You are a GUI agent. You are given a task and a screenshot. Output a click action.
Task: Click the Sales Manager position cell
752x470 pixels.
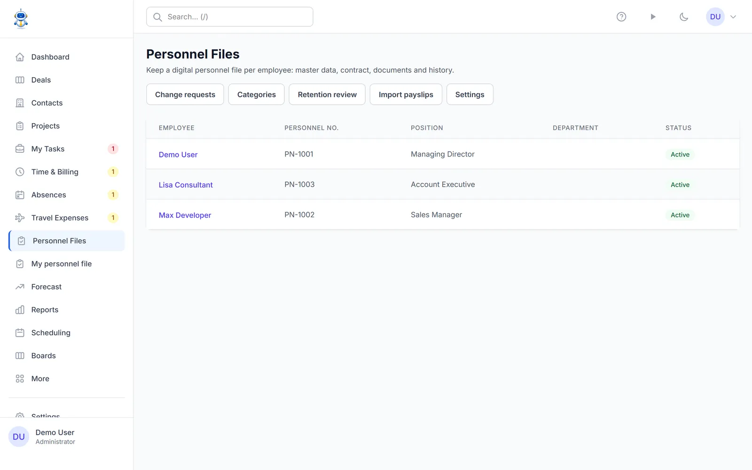[436, 215]
